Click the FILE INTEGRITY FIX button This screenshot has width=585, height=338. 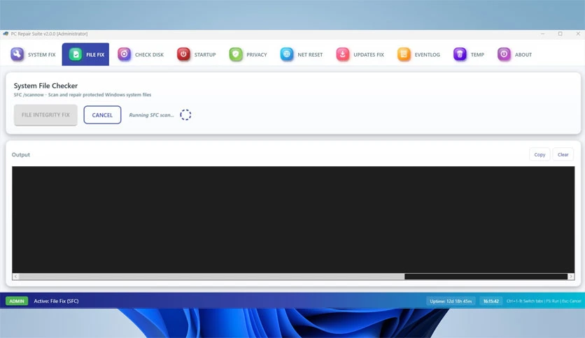coord(45,115)
